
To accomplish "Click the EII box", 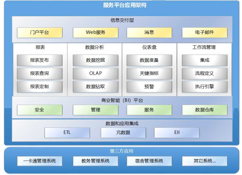I will pyautogui.click(x=177, y=133).
